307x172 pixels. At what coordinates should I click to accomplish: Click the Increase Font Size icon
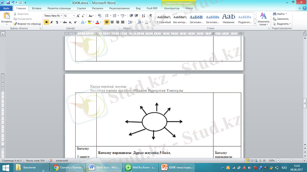click(78, 16)
